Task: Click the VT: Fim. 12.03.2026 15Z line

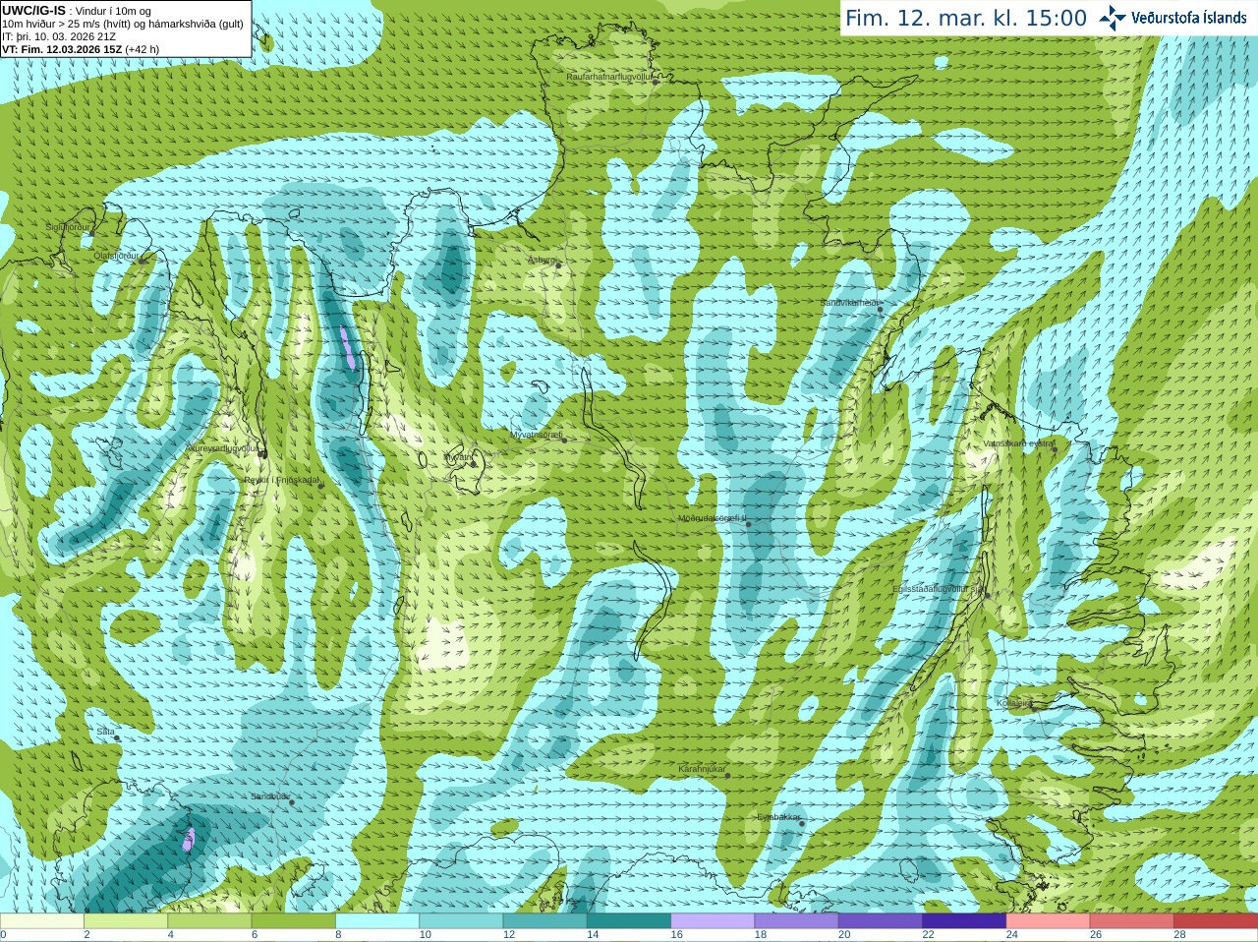Action: pos(81,49)
